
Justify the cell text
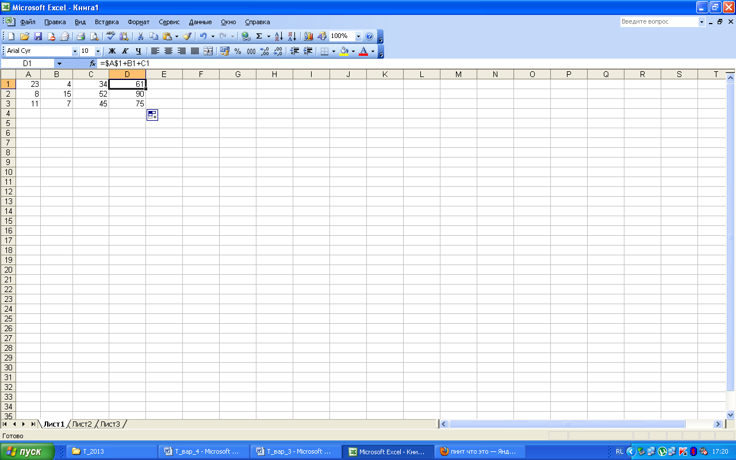coord(195,51)
